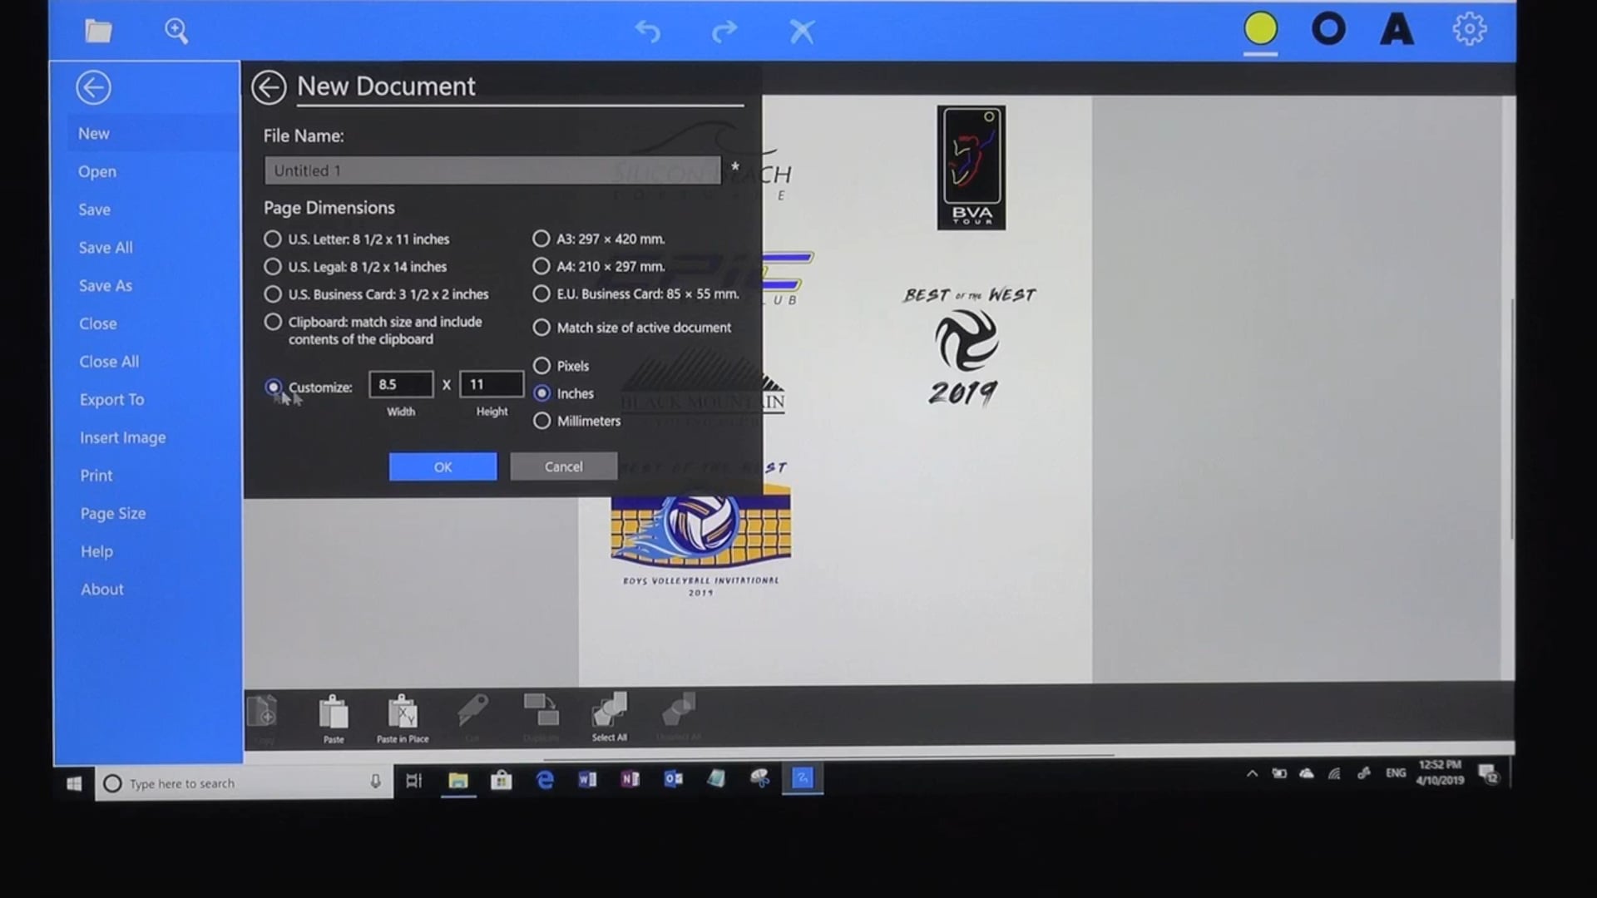Open Microsoft Edge from the taskbar
The image size is (1597, 898).
(545, 780)
